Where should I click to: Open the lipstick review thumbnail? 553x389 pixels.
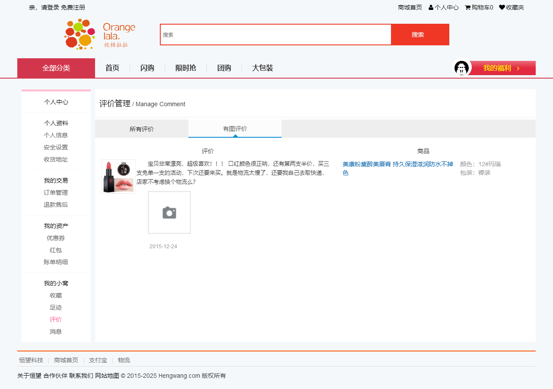(118, 177)
